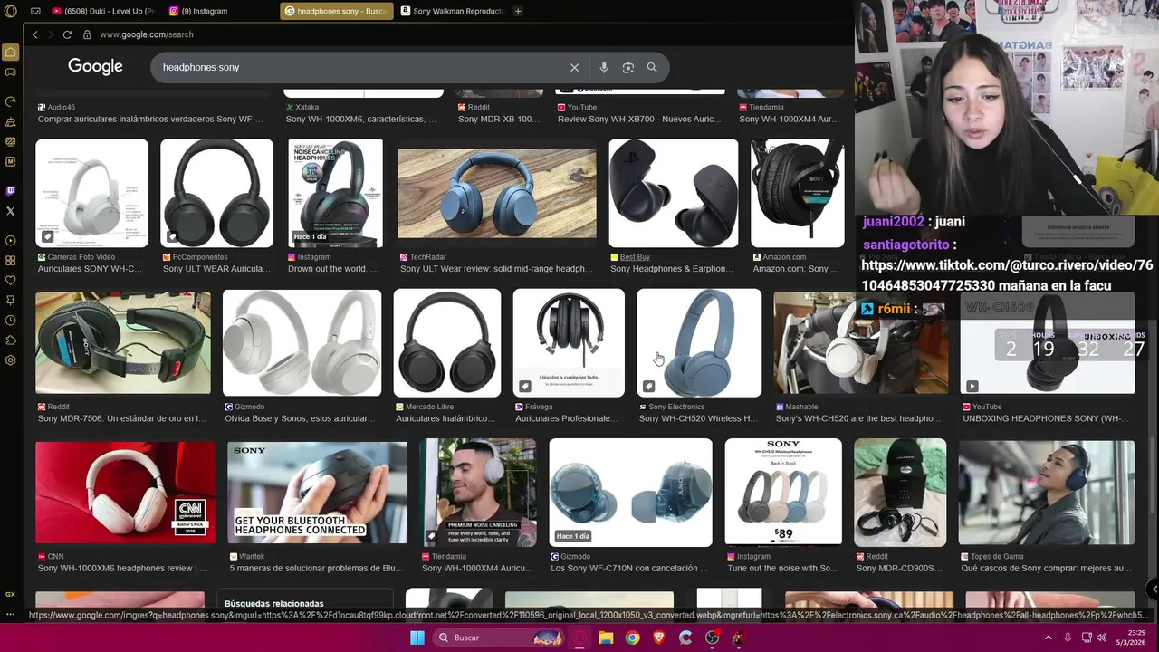This screenshot has width=1159, height=652.
Task: Launch Brave browser from the taskbar
Action: point(658,638)
